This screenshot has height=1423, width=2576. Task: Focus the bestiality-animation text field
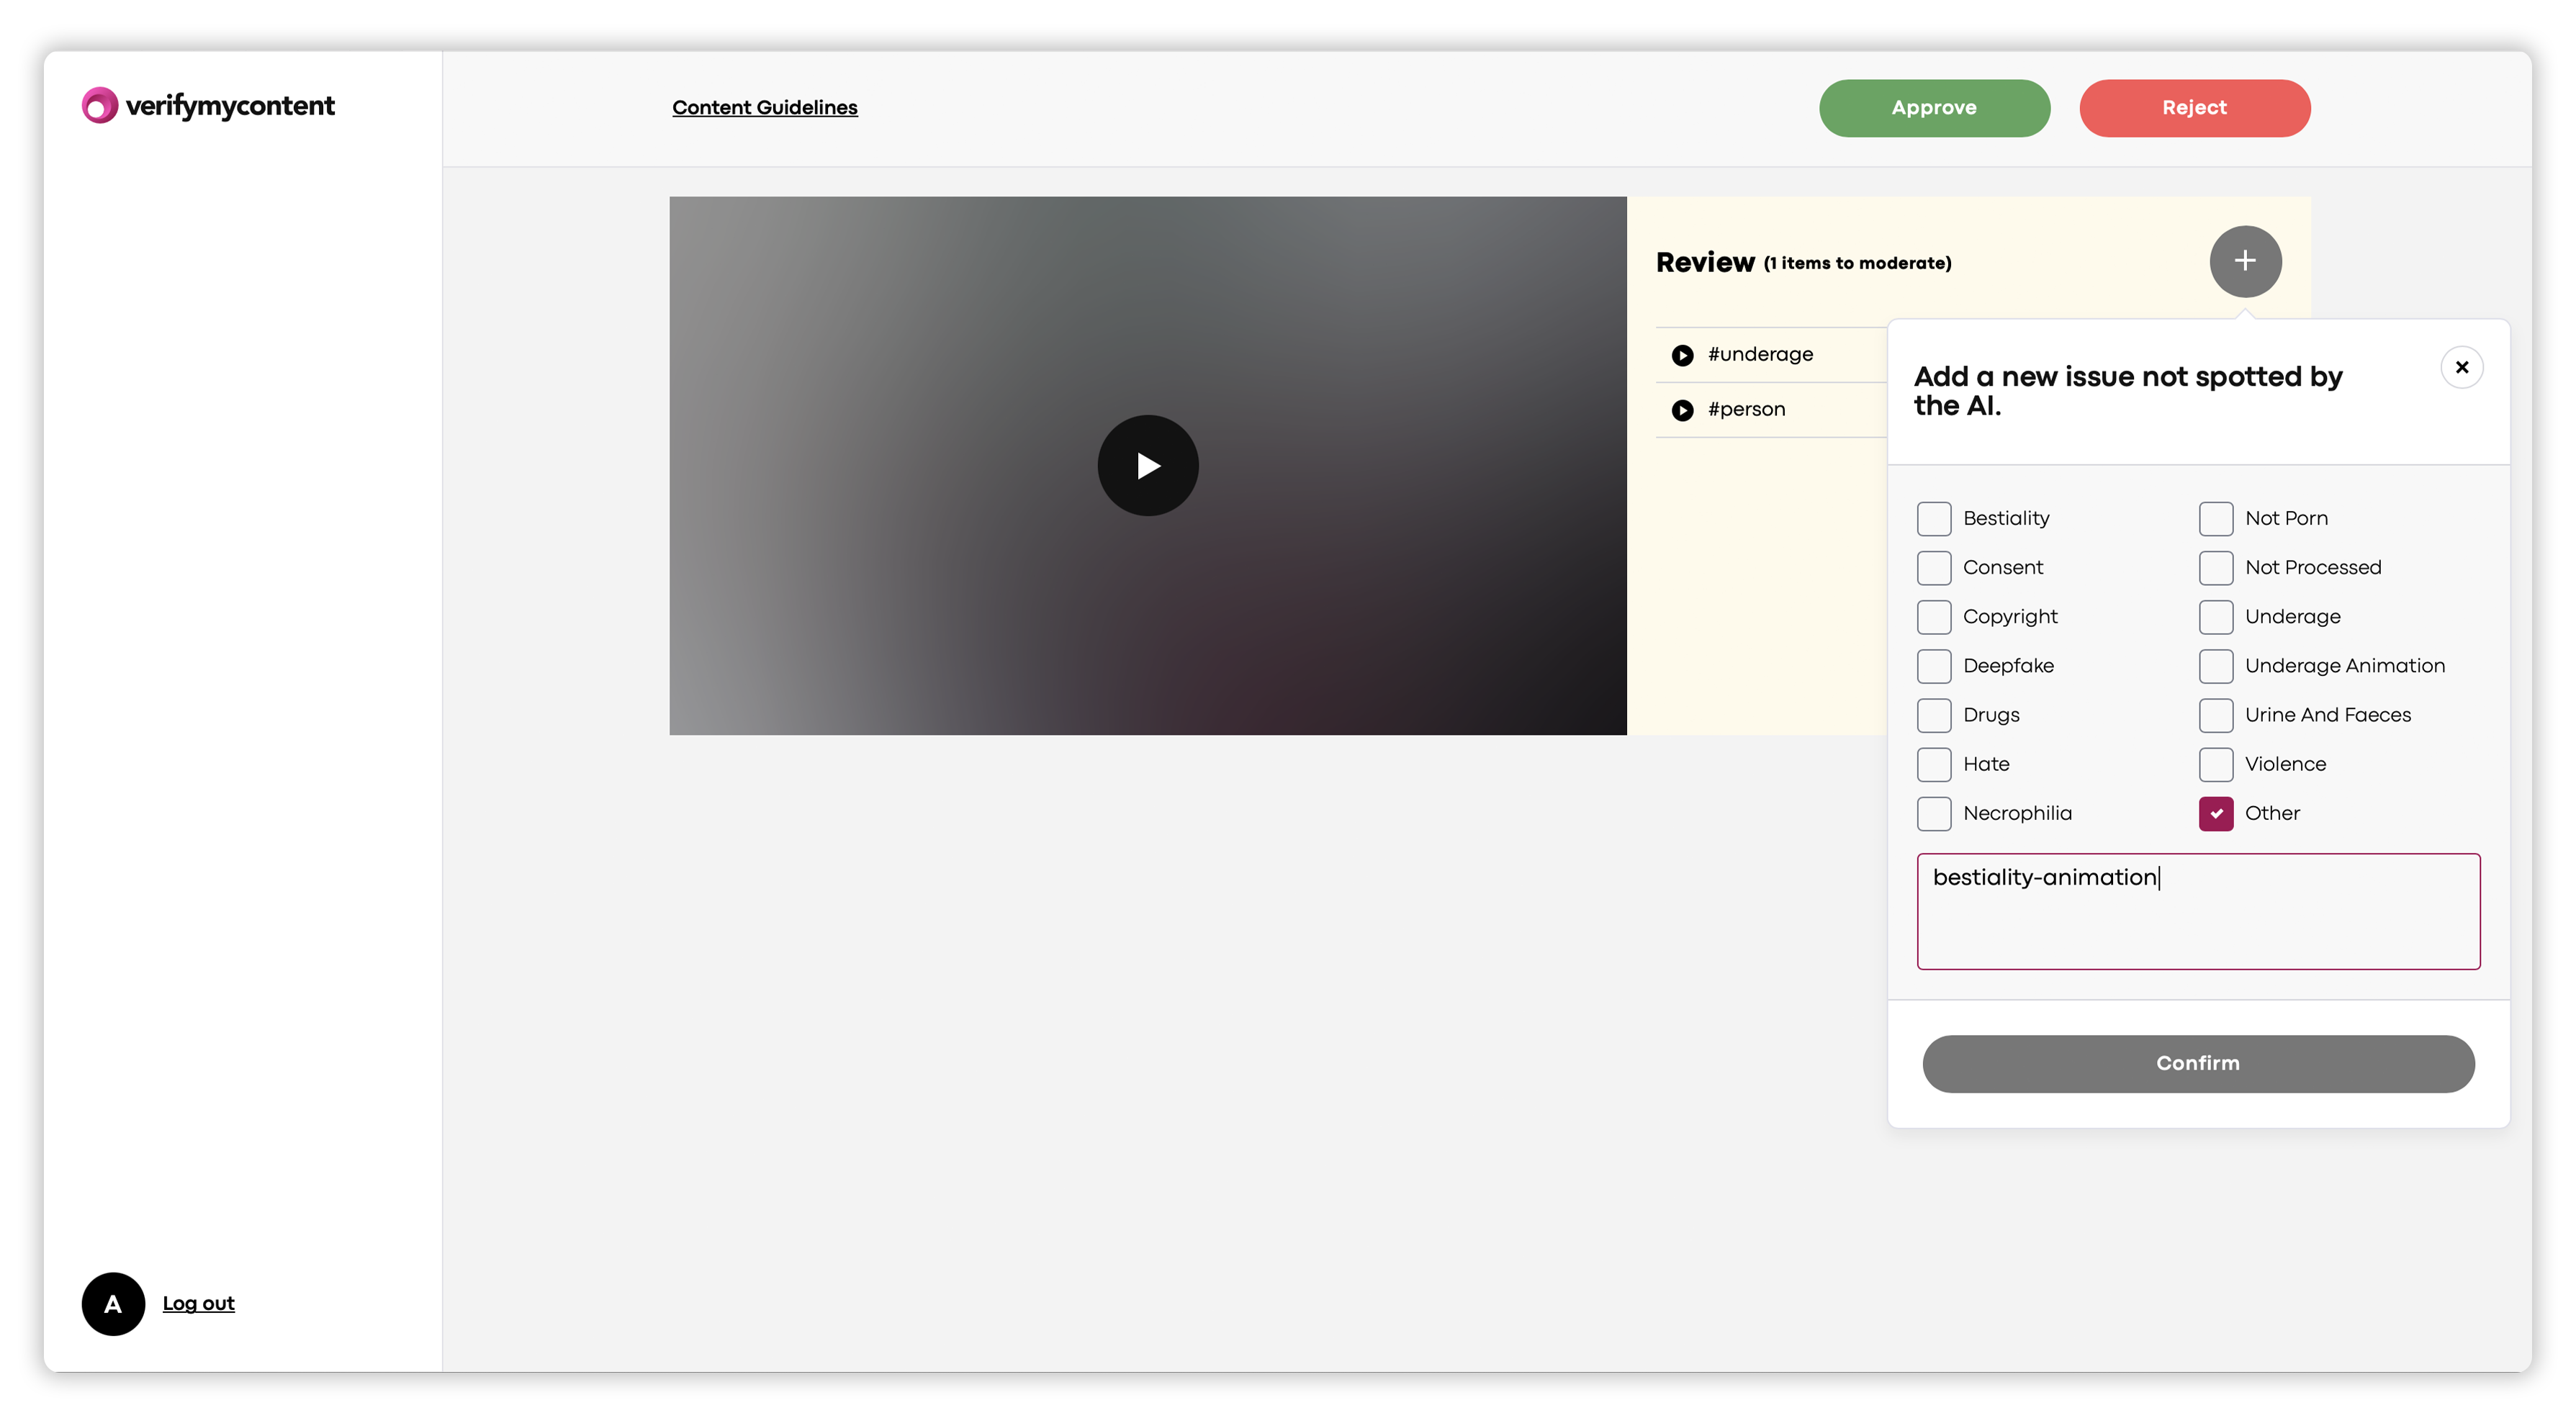(2197, 911)
